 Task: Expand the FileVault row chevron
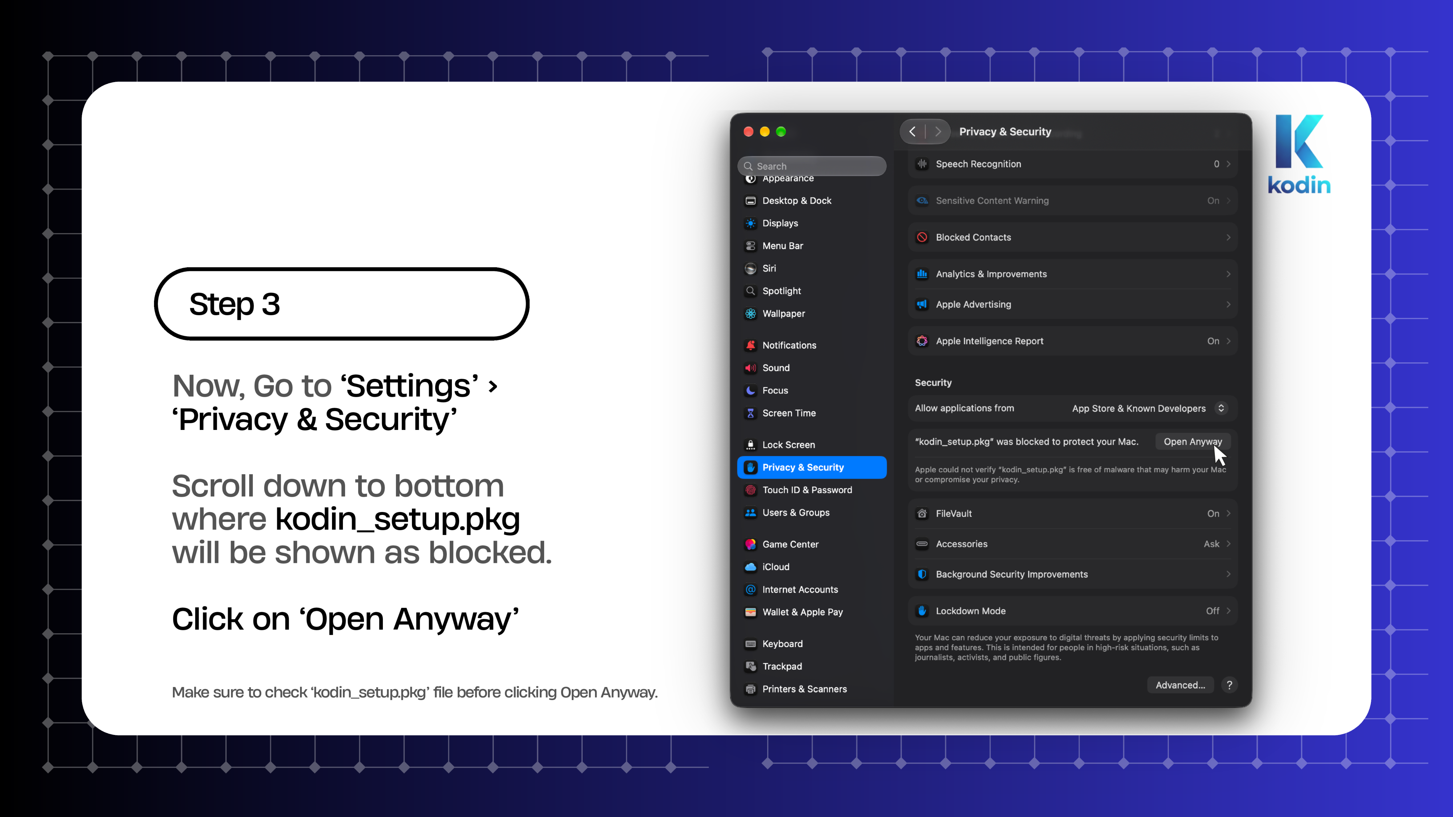coord(1228,514)
